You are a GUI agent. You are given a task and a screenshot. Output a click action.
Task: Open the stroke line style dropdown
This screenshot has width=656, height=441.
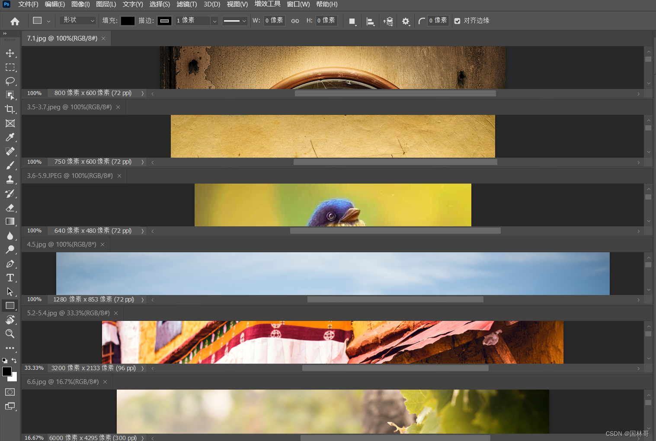(x=235, y=21)
